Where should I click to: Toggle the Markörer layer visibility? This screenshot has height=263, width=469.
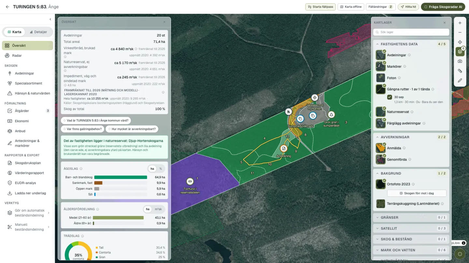pyautogui.click(x=380, y=67)
